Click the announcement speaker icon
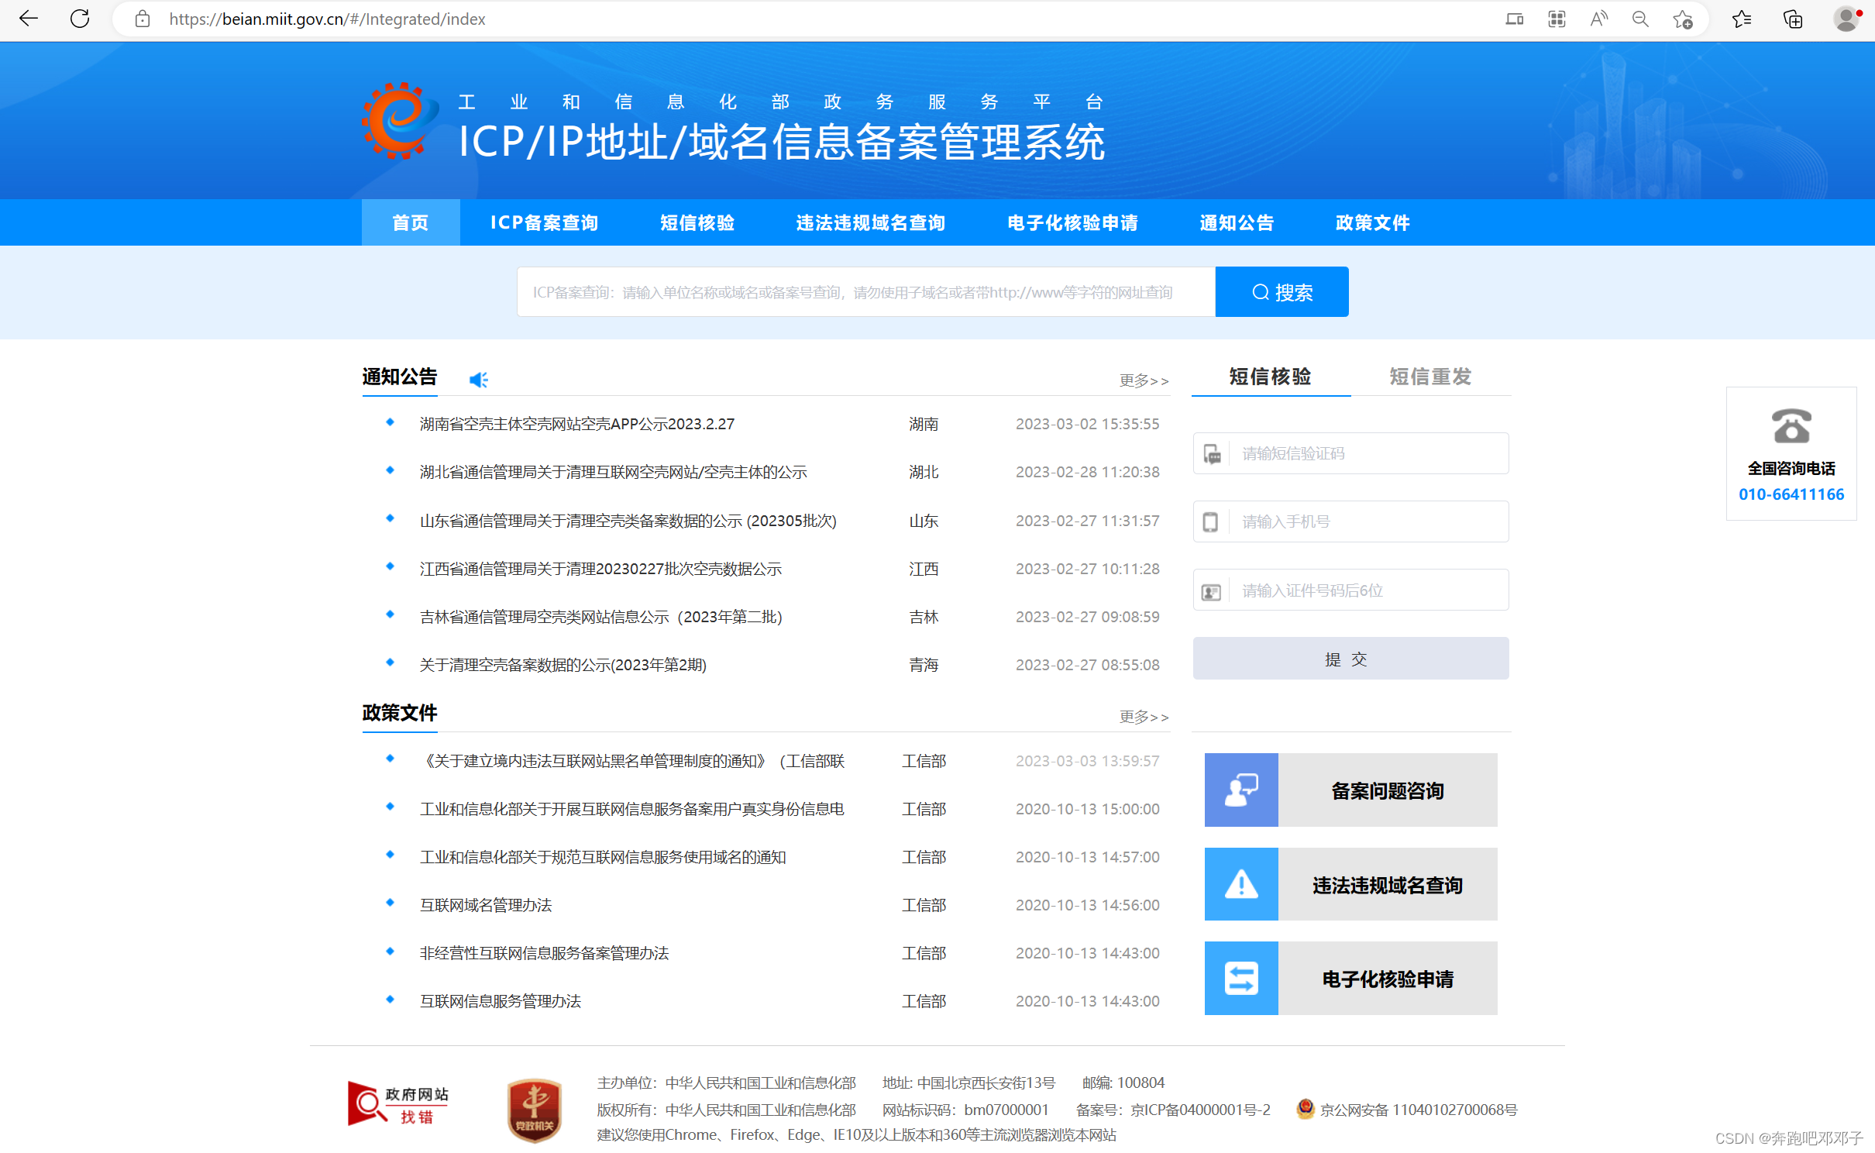The height and width of the screenshot is (1153, 1875). pos(479,380)
